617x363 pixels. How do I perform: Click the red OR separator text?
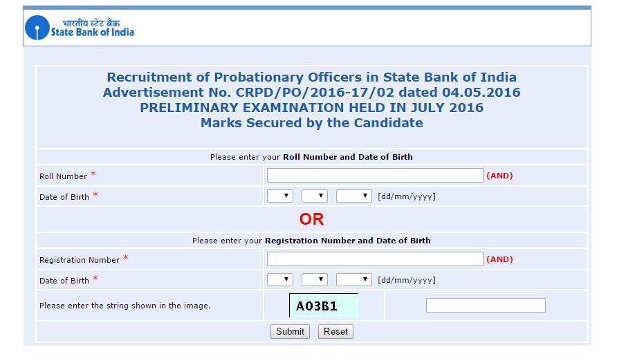(311, 219)
